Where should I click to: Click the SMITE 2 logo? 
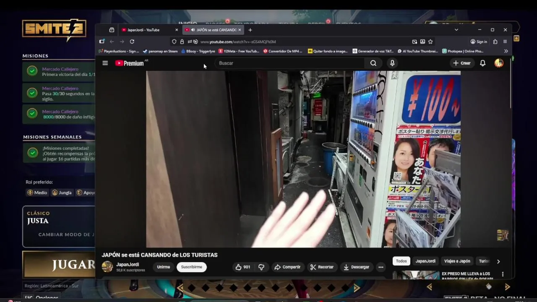(55, 29)
